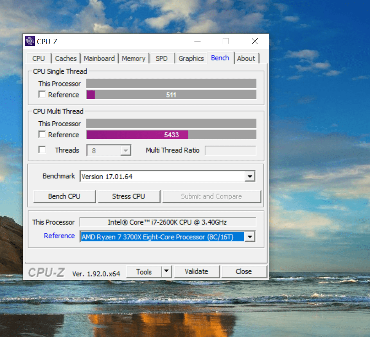Expand the Tools dropdown arrow

point(166,271)
